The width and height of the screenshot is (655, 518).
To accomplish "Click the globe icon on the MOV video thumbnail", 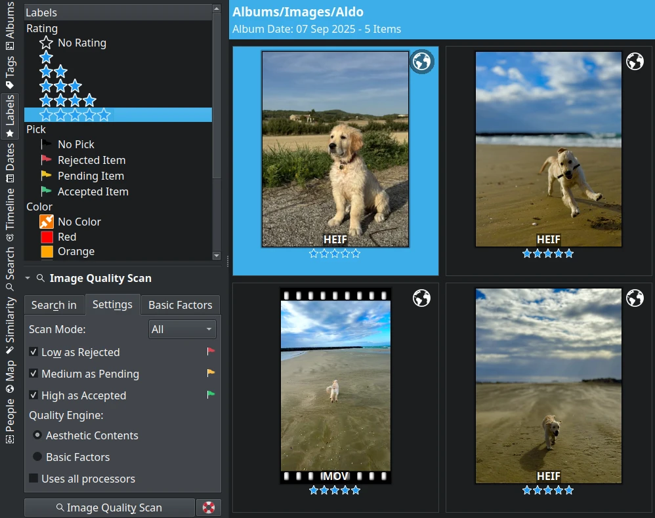I will pyautogui.click(x=421, y=298).
